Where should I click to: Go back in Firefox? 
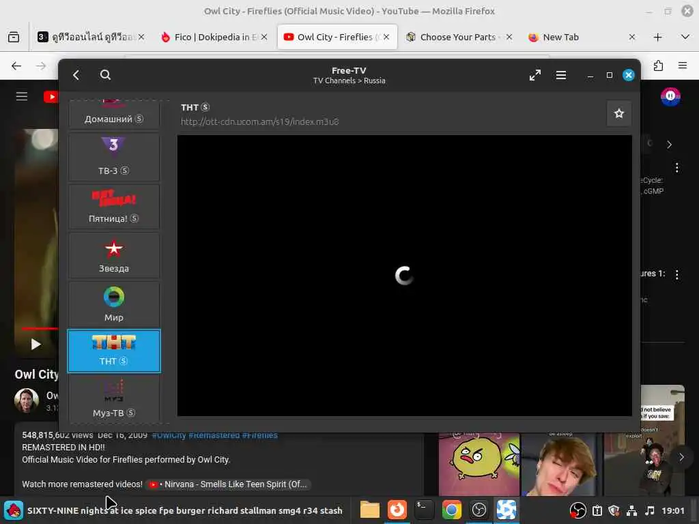click(x=16, y=66)
